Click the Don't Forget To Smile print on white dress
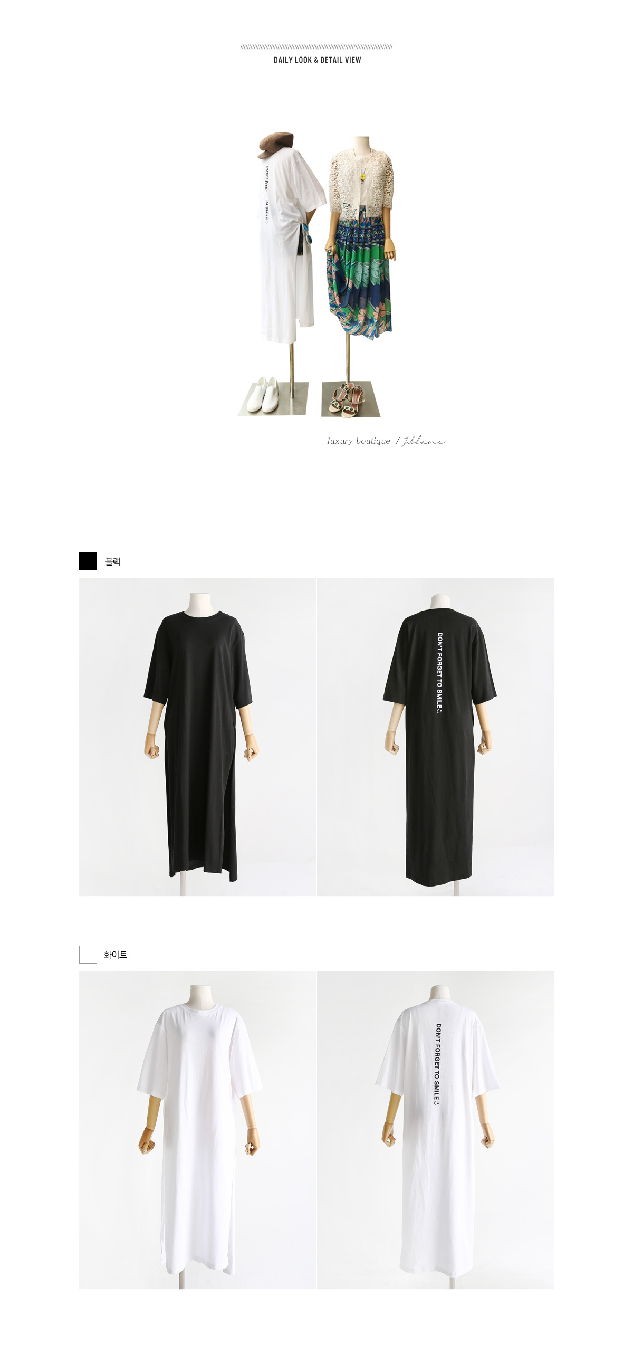This screenshot has height=1353, width=633. (437, 1064)
